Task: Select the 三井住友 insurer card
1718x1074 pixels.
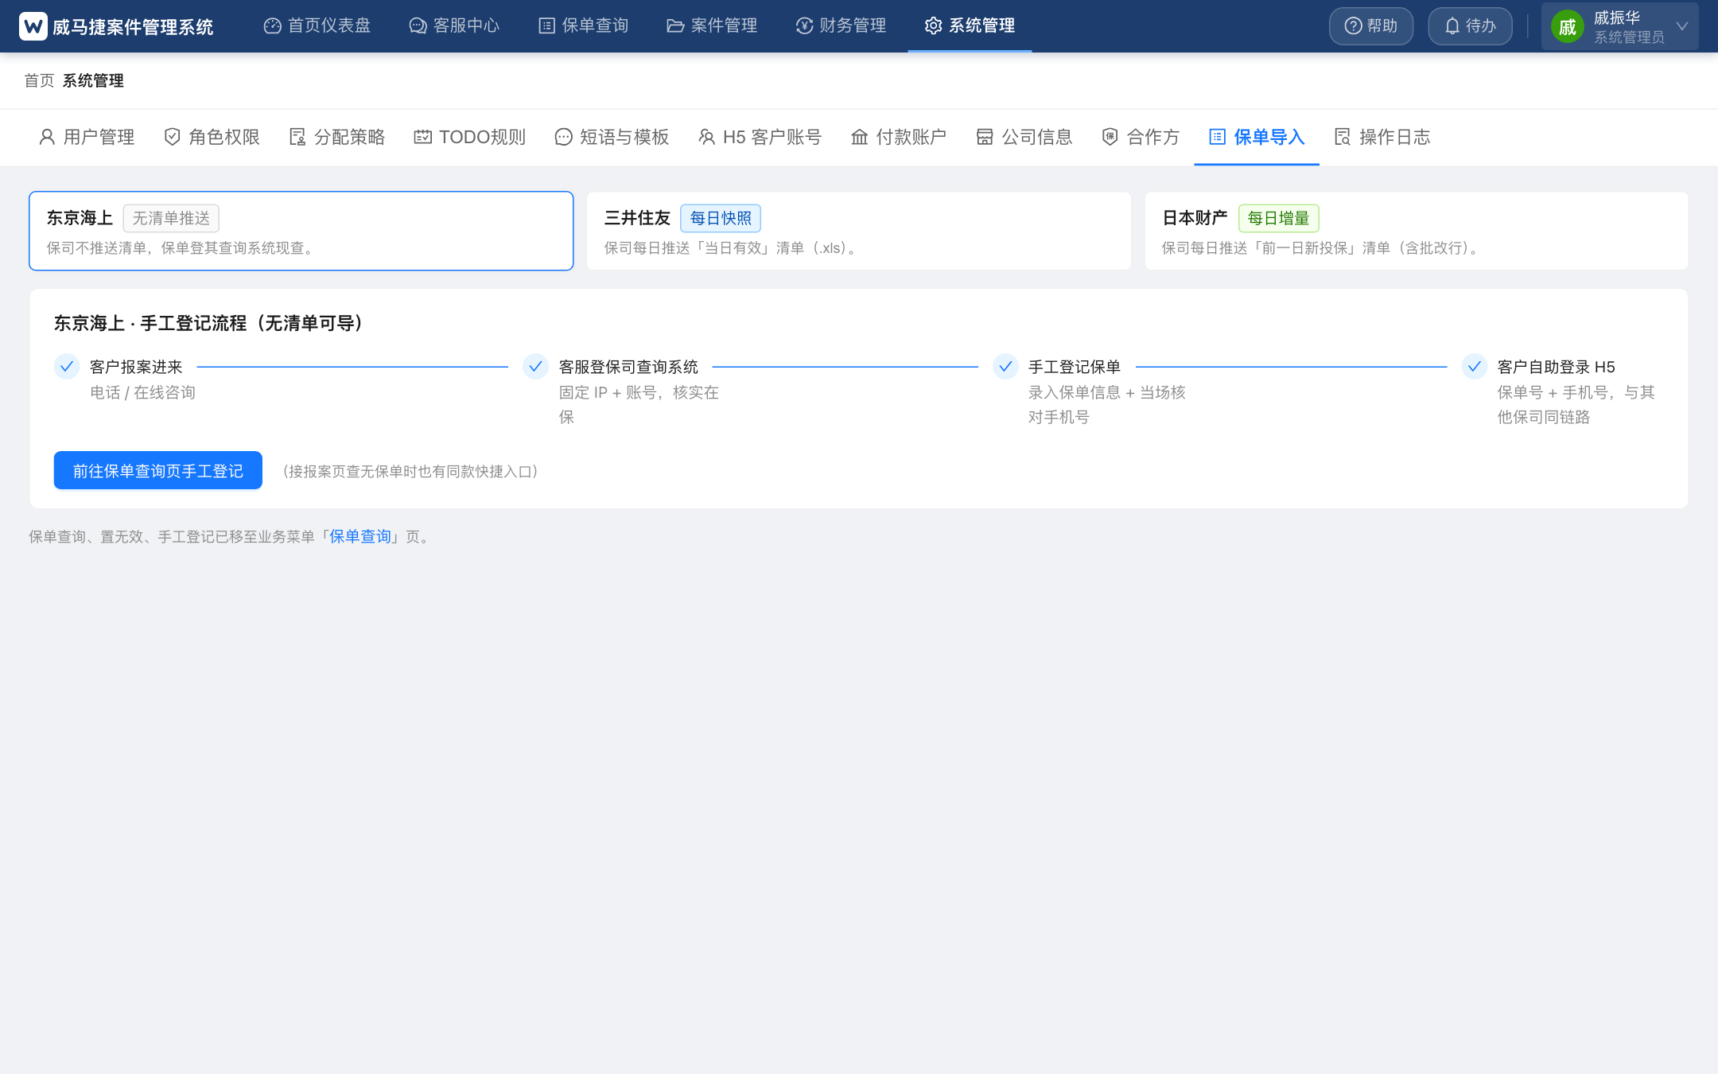Action: 859,231
